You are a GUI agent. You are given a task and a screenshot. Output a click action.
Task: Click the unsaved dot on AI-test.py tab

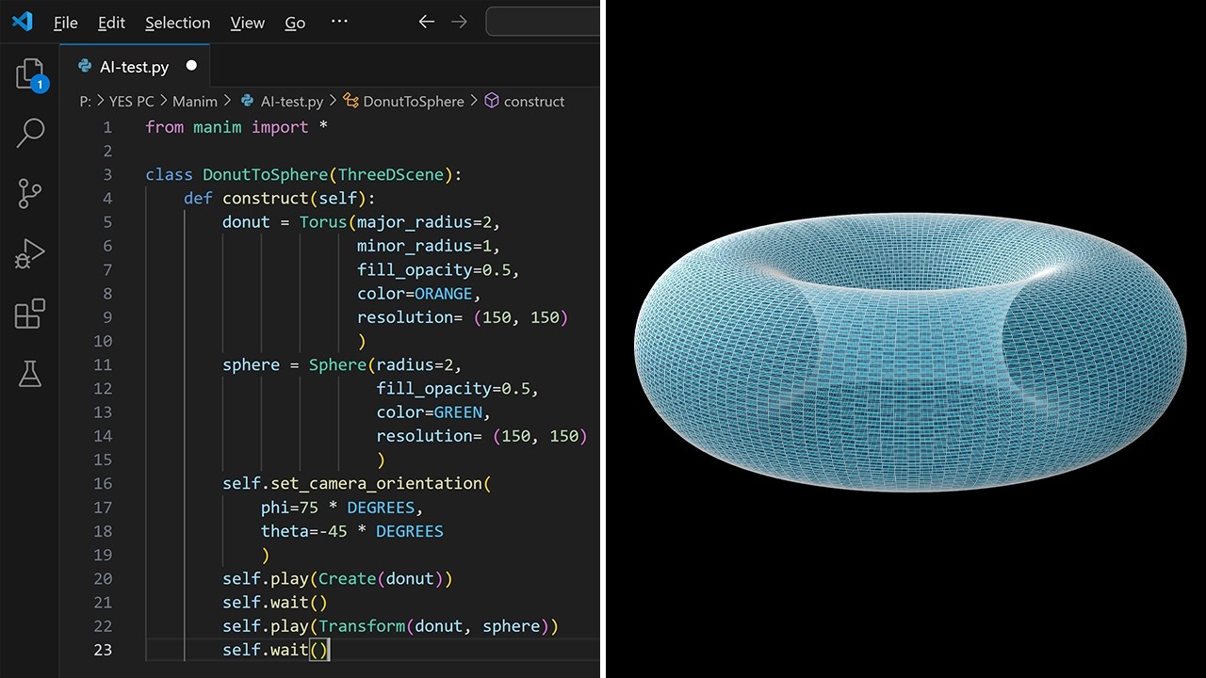click(191, 66)
